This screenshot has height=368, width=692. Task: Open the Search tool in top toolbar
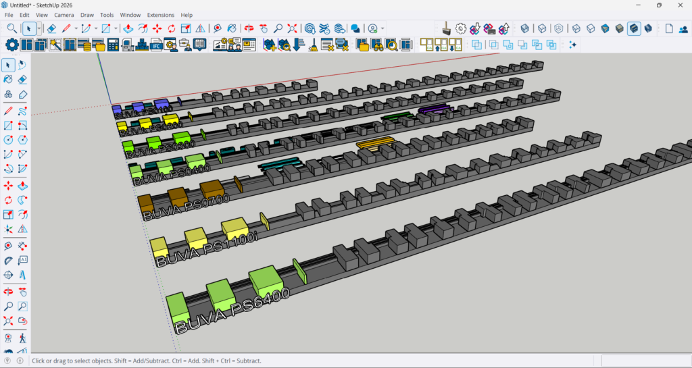12,28
